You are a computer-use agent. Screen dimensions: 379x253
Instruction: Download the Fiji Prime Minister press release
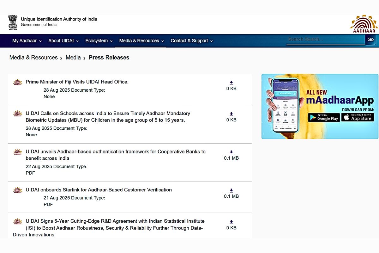(x=231, y=83)
